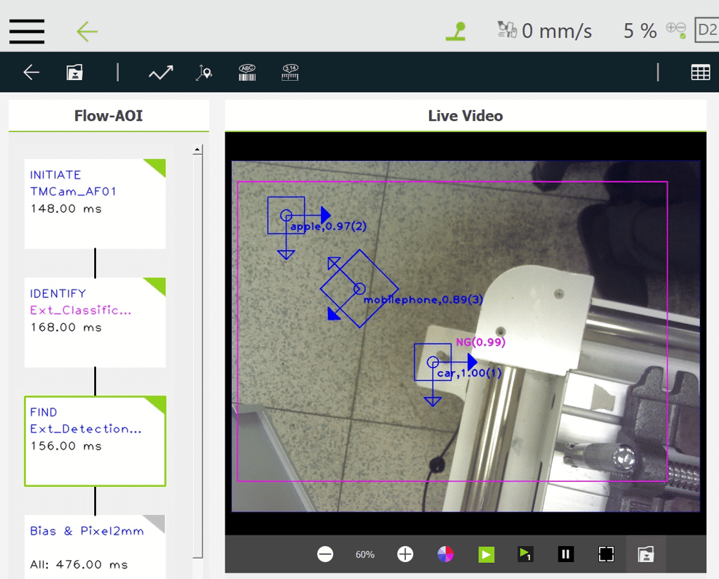The image size is (719, 579).
Task: Click the 5 % speed percentage
Action: 640,31
